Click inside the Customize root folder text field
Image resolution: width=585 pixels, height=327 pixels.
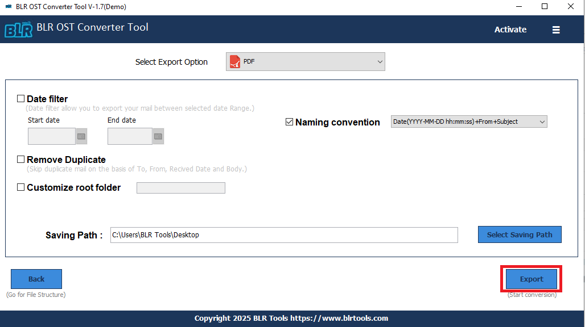pyautogui.click(x=180, y=187)
